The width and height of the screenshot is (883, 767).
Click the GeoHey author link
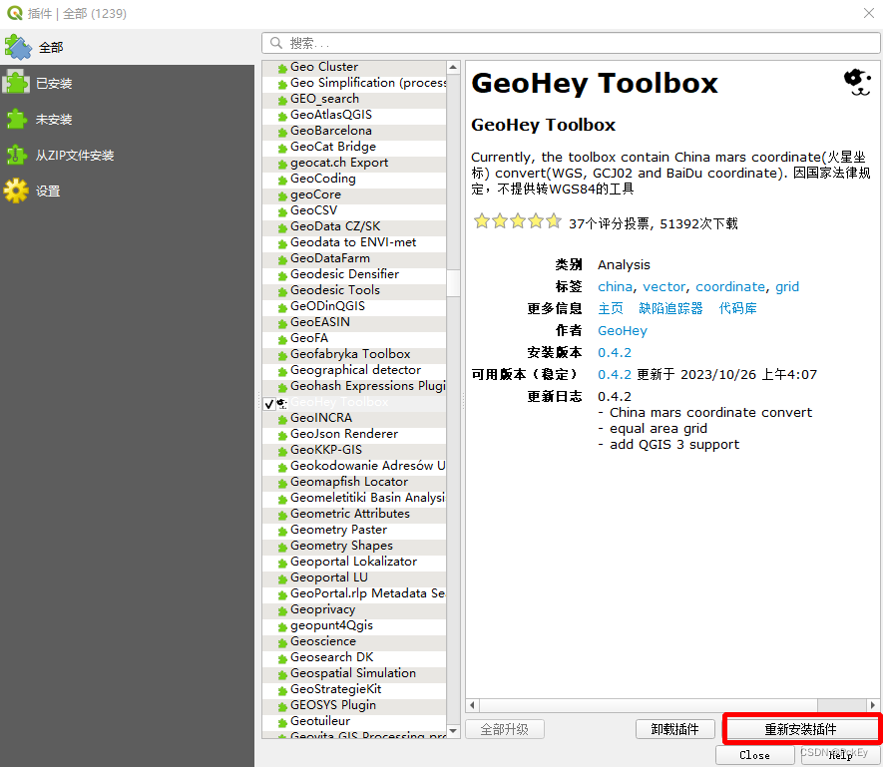(622, 330)
